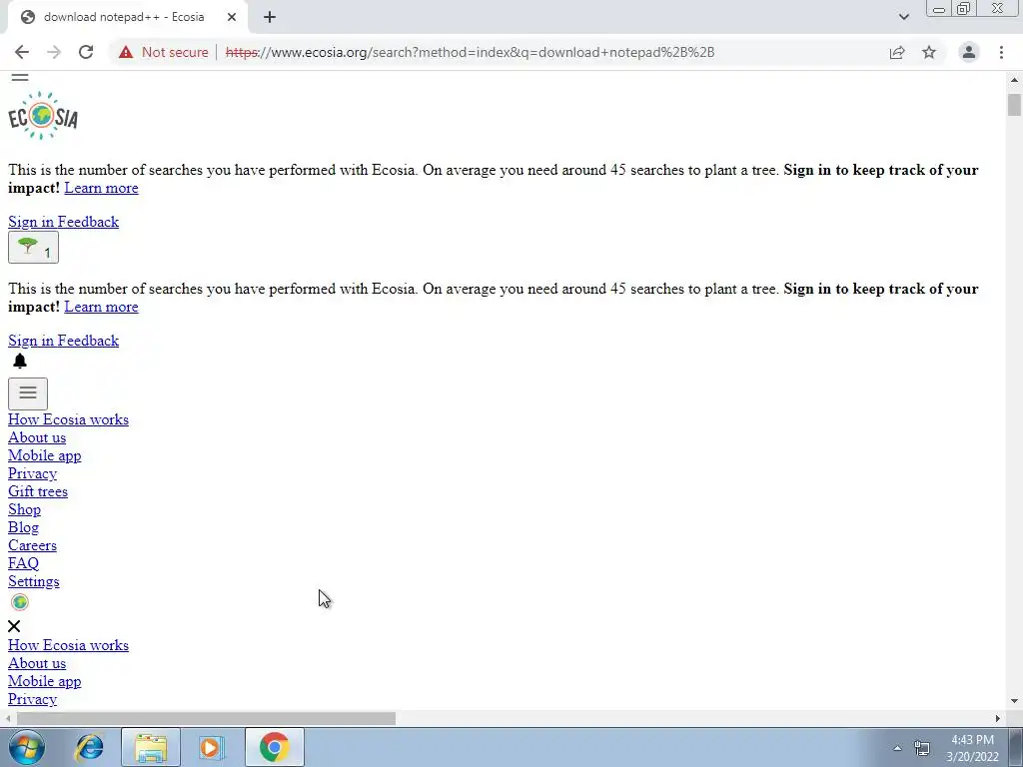This screenshot has height=767, width=1023.
Task: Click the first Feedback link
Action: click(88, 222)
